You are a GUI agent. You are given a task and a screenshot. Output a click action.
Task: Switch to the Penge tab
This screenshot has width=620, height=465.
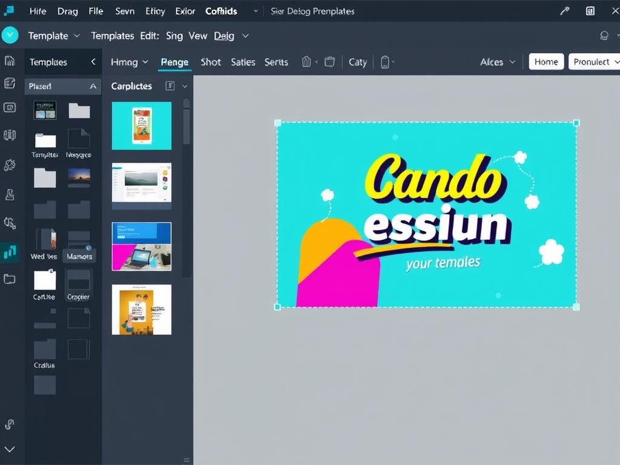point(174,62)
